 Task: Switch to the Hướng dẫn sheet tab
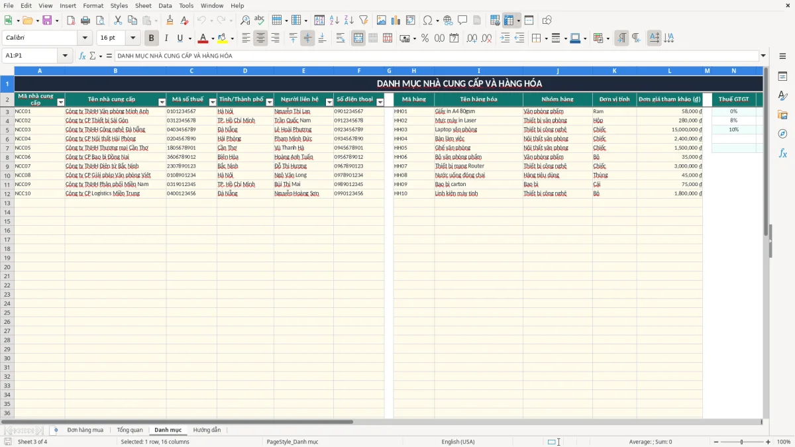(207, 430)
